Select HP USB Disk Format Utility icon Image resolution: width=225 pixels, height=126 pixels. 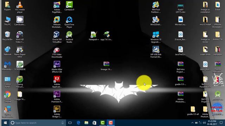156,52
